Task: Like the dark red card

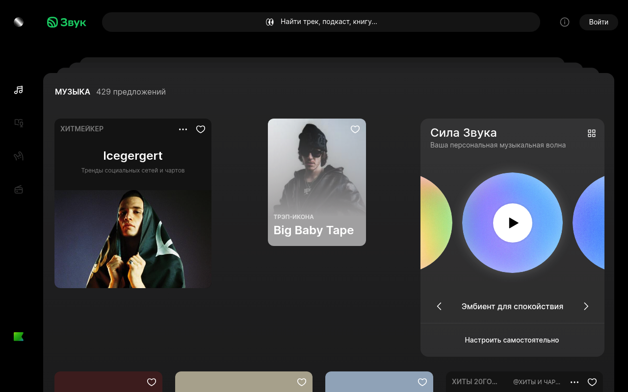Action: coord(152,382)
